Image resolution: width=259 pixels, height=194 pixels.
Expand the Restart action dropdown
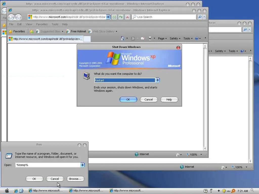pyautogui.click(x=157, y=80)
